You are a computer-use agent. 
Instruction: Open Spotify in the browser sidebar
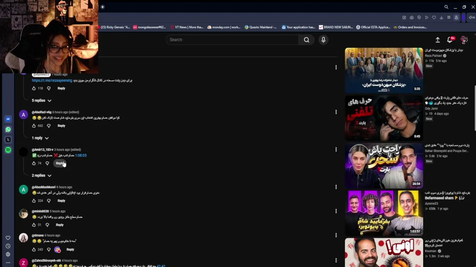click(x=8, y=150)
